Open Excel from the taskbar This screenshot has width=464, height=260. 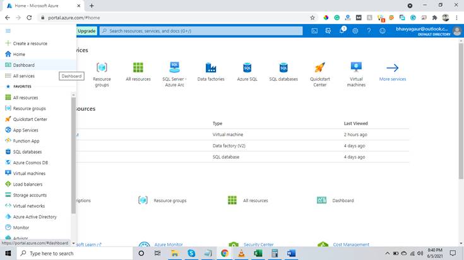[258, 253]
